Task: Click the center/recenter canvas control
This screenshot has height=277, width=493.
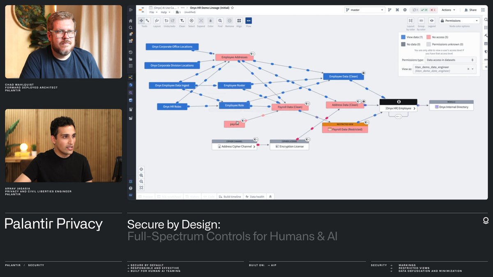Action: pyautogui.click(x=141, y=169)
